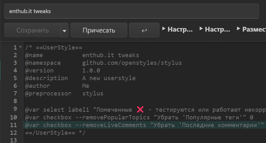
Task: Click line number 13 in the gutter
Action: [x=14, y=140]
